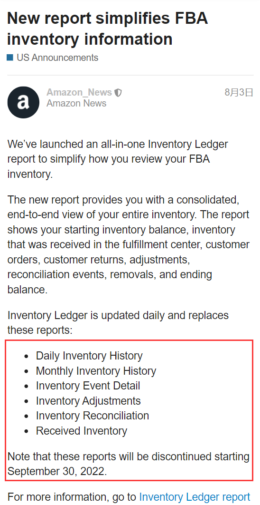Click the Daily Inventory History list item

coord(89,356)
